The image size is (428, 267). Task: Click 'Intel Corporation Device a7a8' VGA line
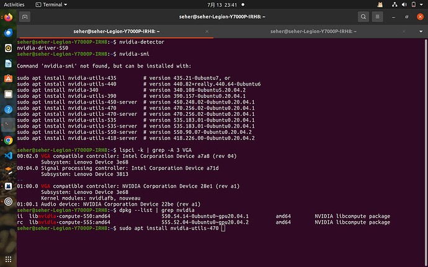tap(127, 156)
